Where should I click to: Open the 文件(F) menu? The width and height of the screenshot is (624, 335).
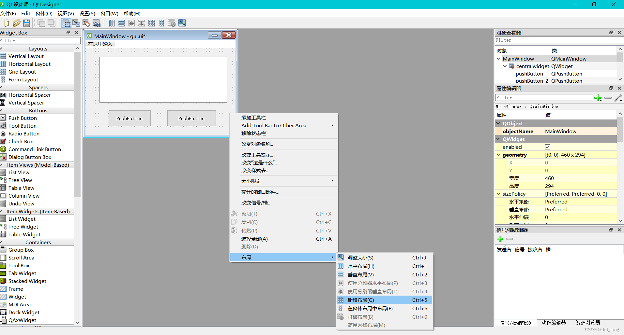pyautogui.click(x=8, y=13)
